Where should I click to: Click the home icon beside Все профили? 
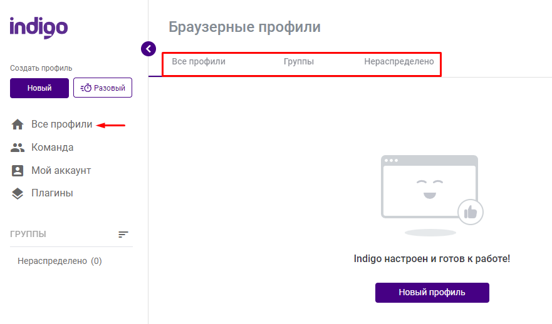18,124
